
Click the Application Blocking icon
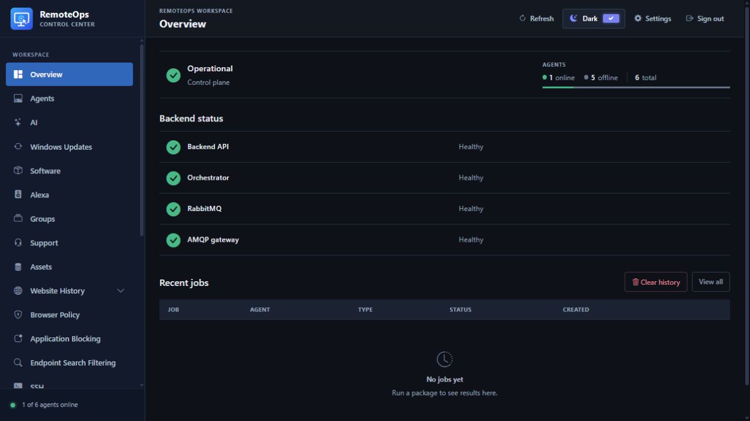18,339
